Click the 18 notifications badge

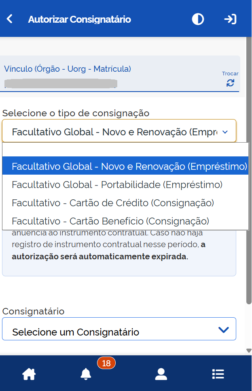pos(106,363)
